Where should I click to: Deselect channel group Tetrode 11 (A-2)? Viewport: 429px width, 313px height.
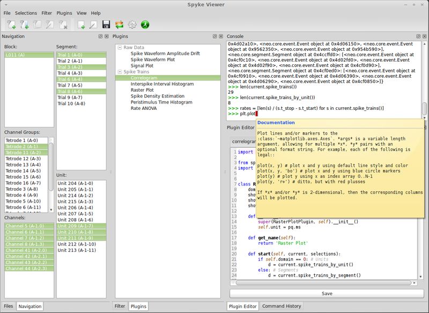pos(26,153)
